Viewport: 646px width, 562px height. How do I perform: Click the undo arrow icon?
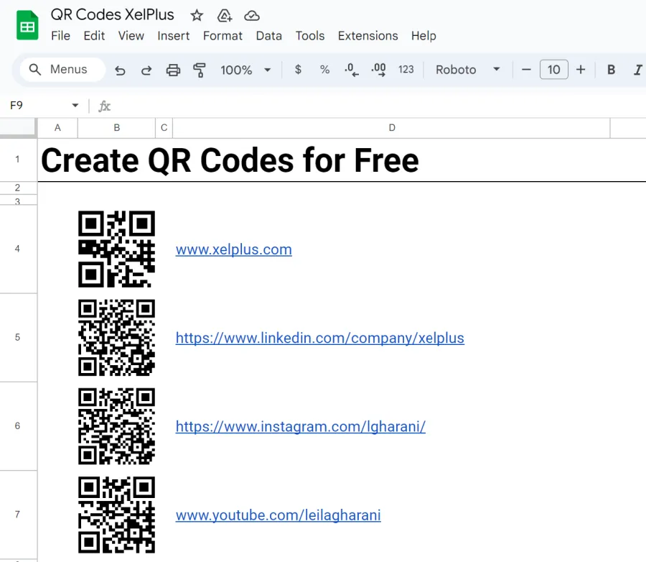click(121, 70)
